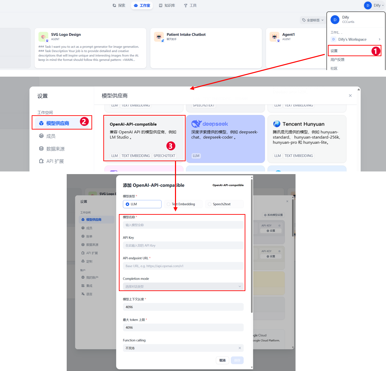Open the Agent1 app title
This screenshot has width=386, height=371.
point(289,34)
